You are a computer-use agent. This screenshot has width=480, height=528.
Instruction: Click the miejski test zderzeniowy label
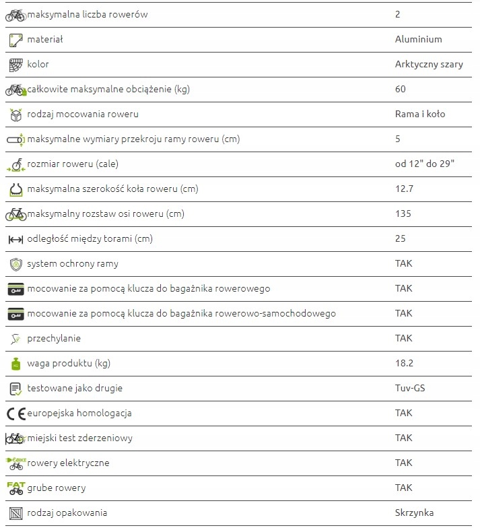click(x=79, y=438)
